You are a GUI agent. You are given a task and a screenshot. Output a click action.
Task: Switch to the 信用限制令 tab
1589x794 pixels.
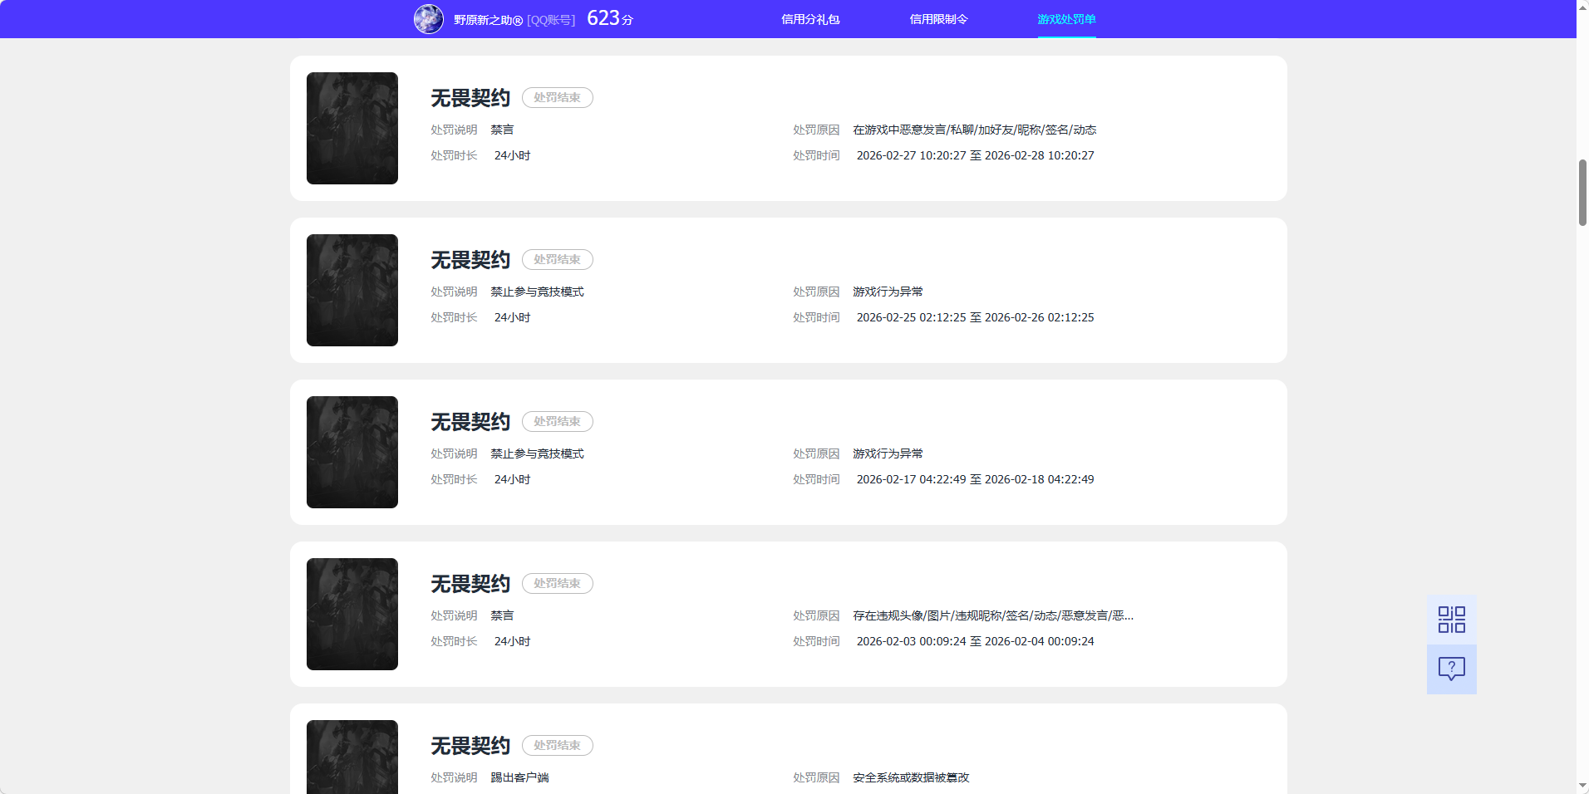939,18
